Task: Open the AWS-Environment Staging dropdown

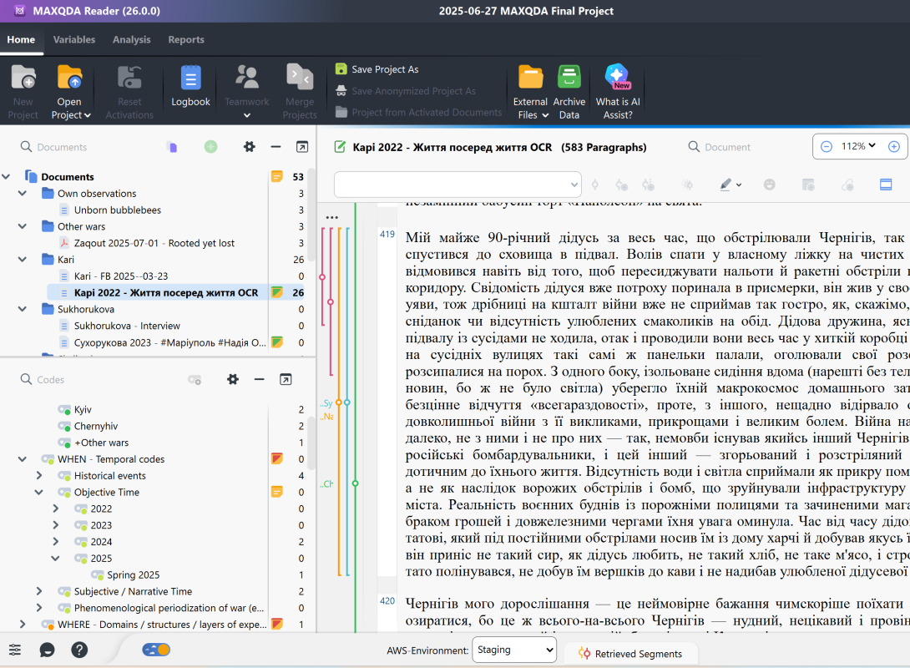Action: click(x=514, y=650)
